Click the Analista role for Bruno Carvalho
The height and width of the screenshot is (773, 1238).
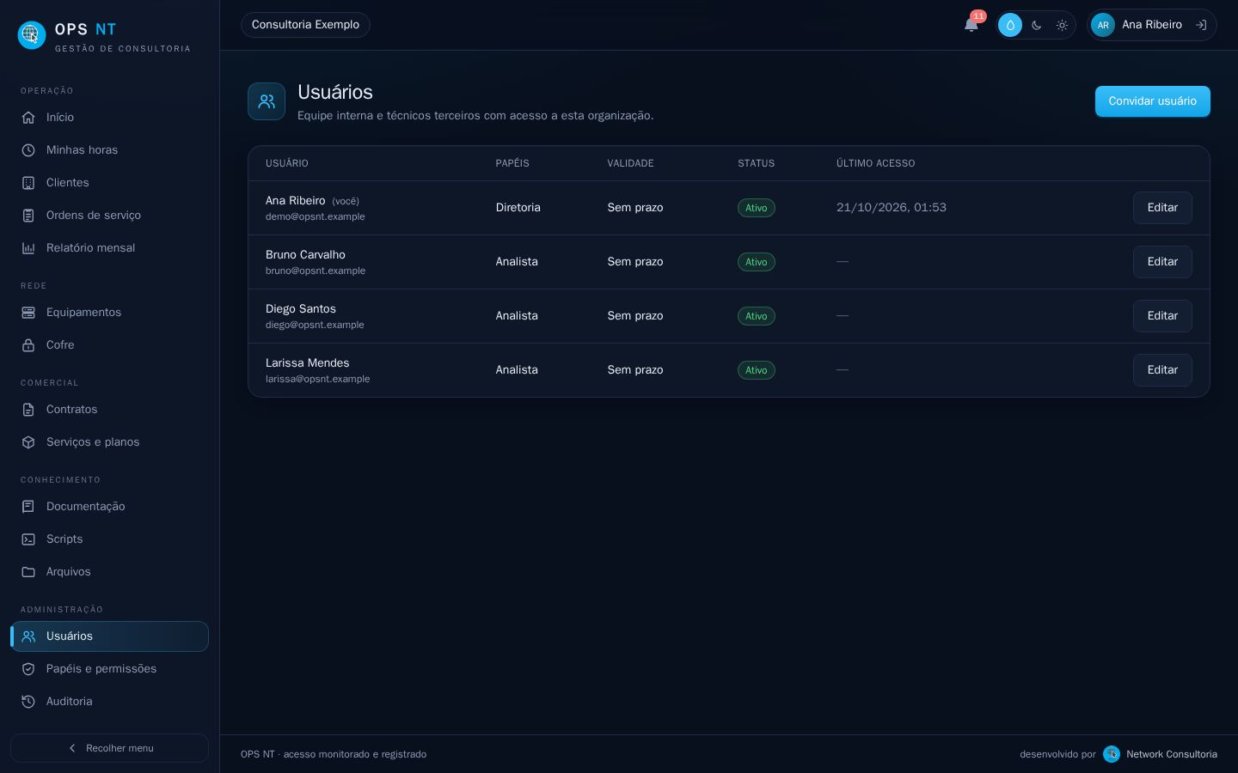[517, 262]
